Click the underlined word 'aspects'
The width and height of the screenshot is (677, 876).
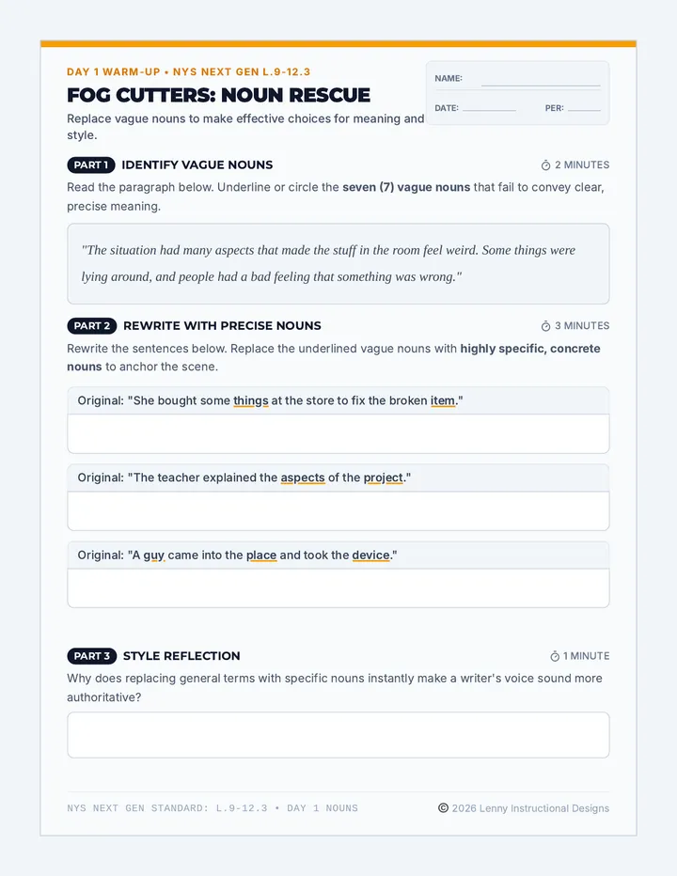tap(303, 477)
